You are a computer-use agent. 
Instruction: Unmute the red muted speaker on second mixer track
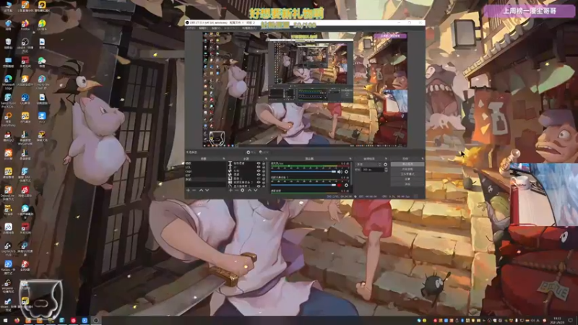pyautogui.click(x=339, y=185)
